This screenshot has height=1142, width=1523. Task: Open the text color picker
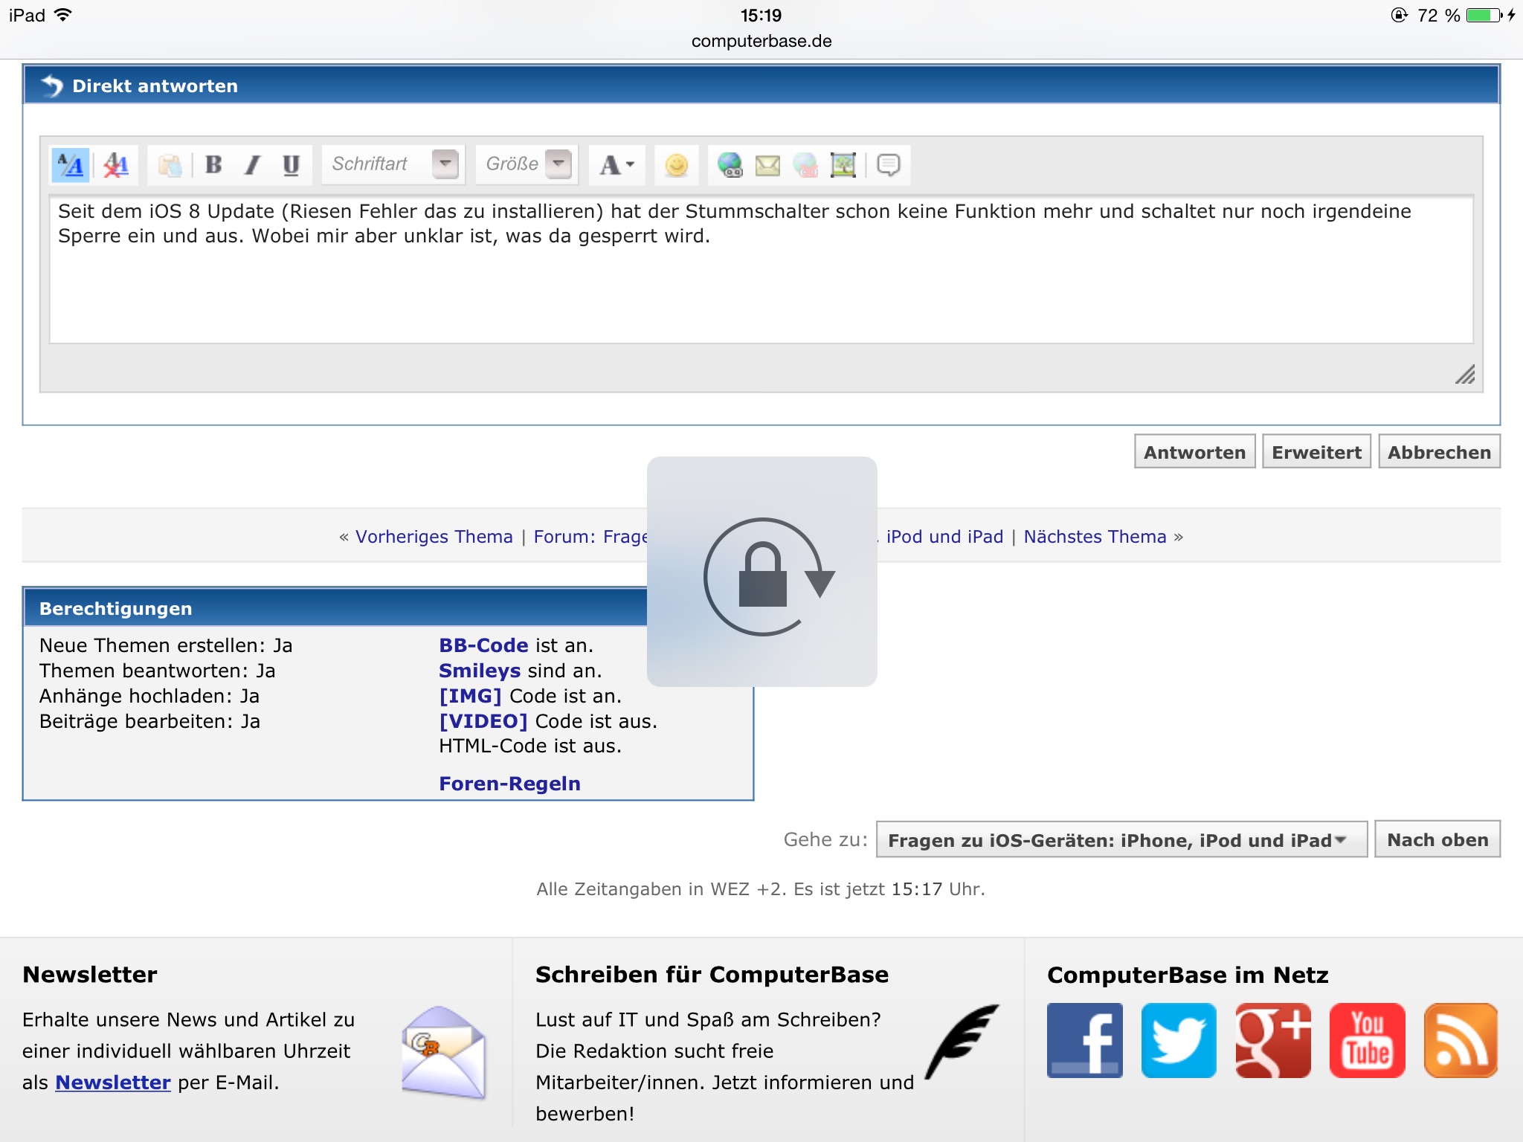point(616,165)
